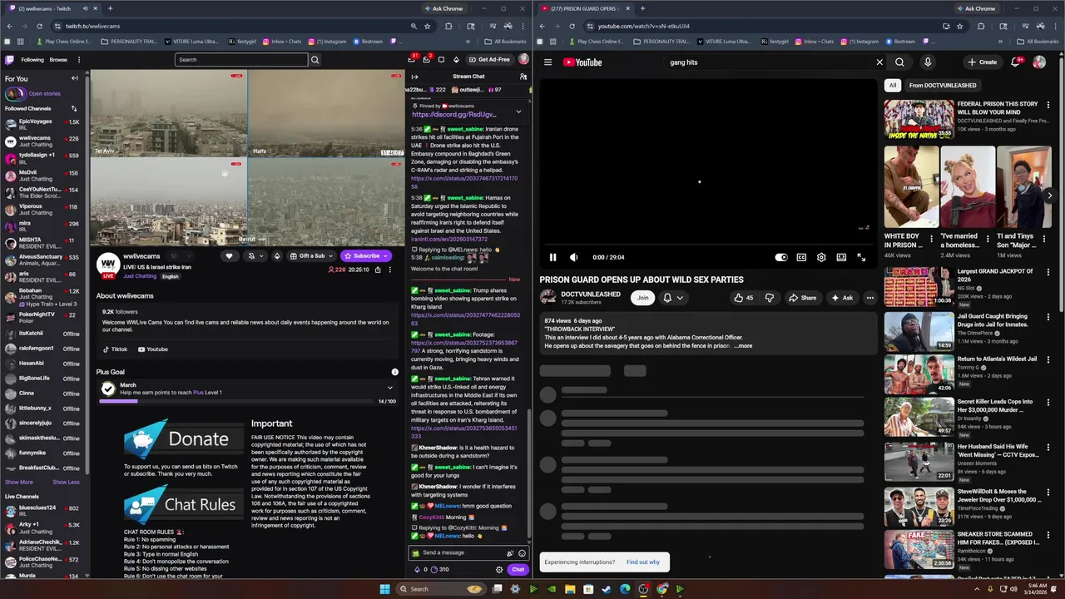Dislike the YouTube video
The width and height of the screenshot is (1065, 599).
tap(769, 298)
